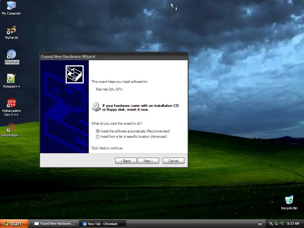Click the Chromium icon in taskbar button

point(85,224)
